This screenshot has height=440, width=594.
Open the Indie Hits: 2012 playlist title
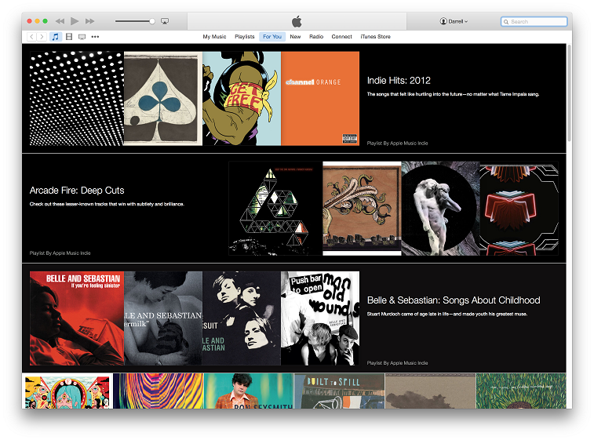[399, 81]
